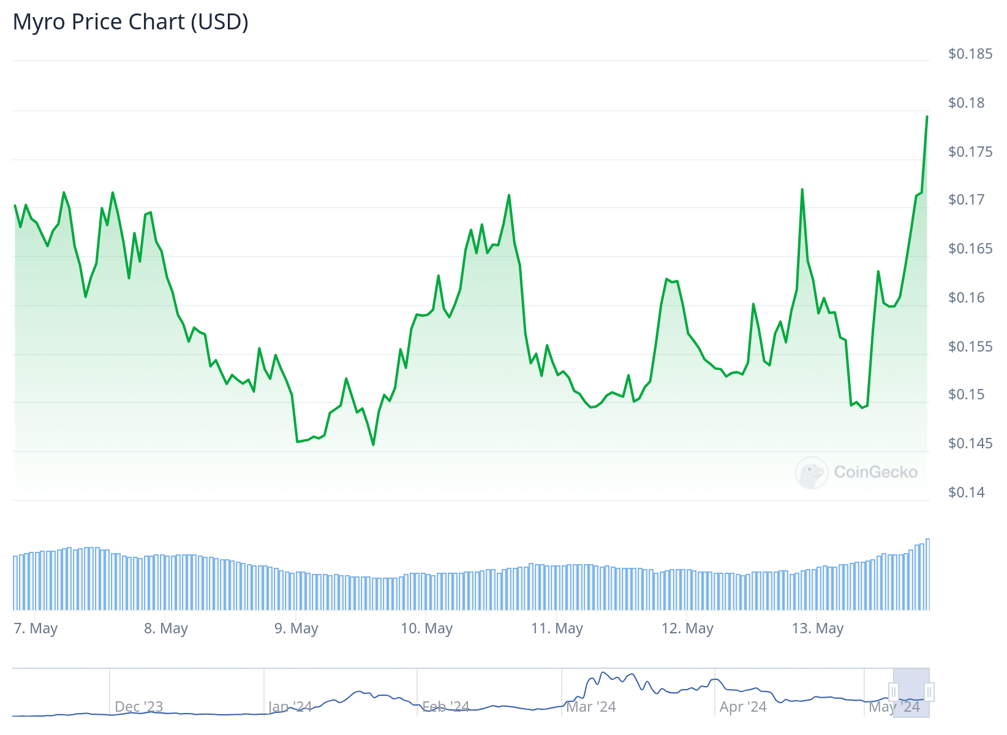Click the $0.17 price axis label
Screen dimensions: 1007x735
click(967, 200)
